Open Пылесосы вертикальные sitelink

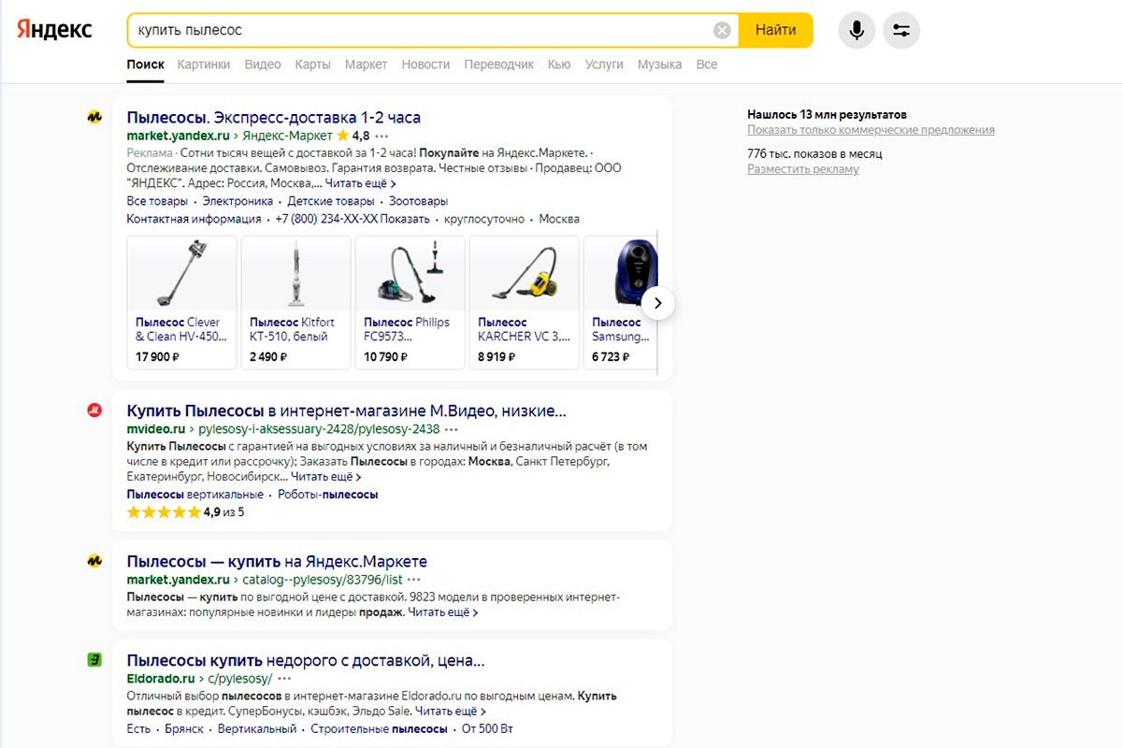[x=194, y=495]
